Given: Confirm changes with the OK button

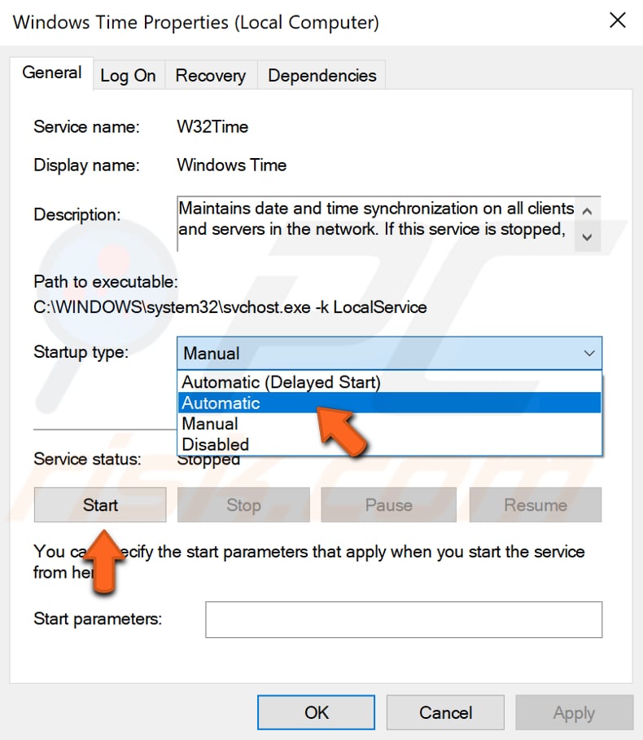Looking at the screenshot, I should point(315,711).
